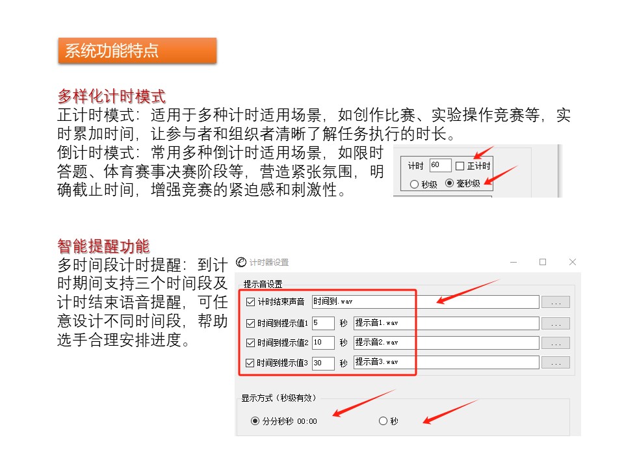
Task: Maximize the 计时器设置 window
Action: (543, 262)
